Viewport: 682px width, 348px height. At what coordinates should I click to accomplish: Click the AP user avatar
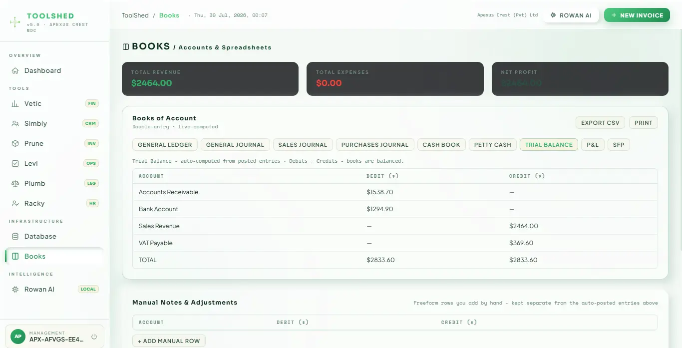18,336
